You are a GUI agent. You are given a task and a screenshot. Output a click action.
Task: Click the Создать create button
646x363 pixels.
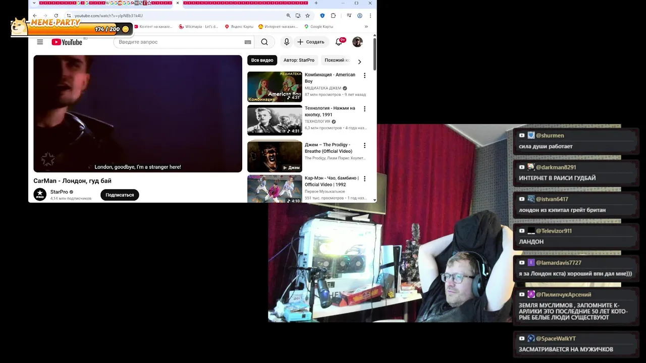311,42
